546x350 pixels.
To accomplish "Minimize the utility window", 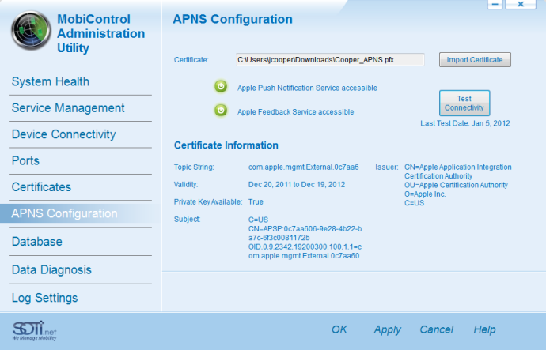I will (495, 4).
